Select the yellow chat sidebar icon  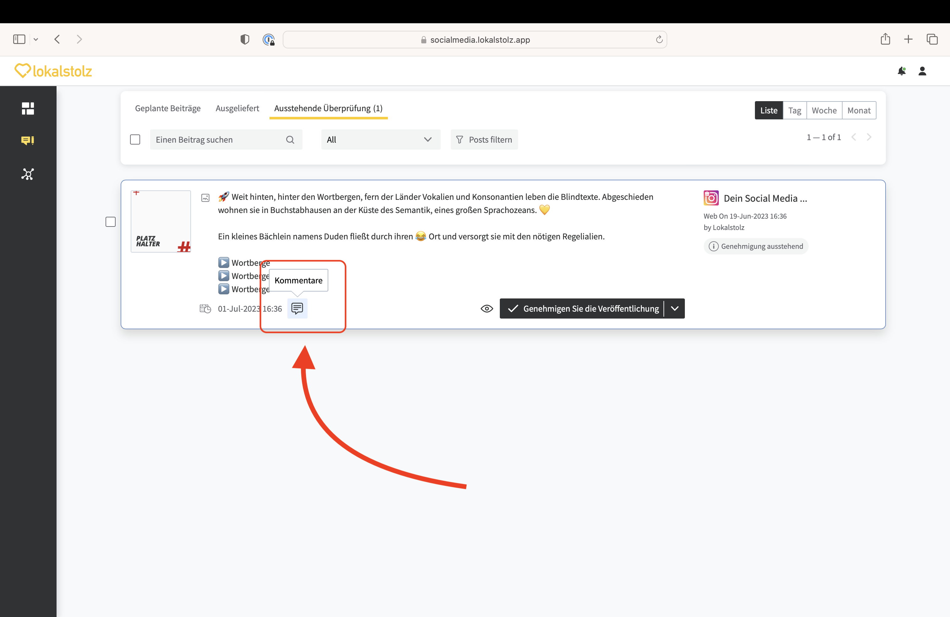click(28, 140)
